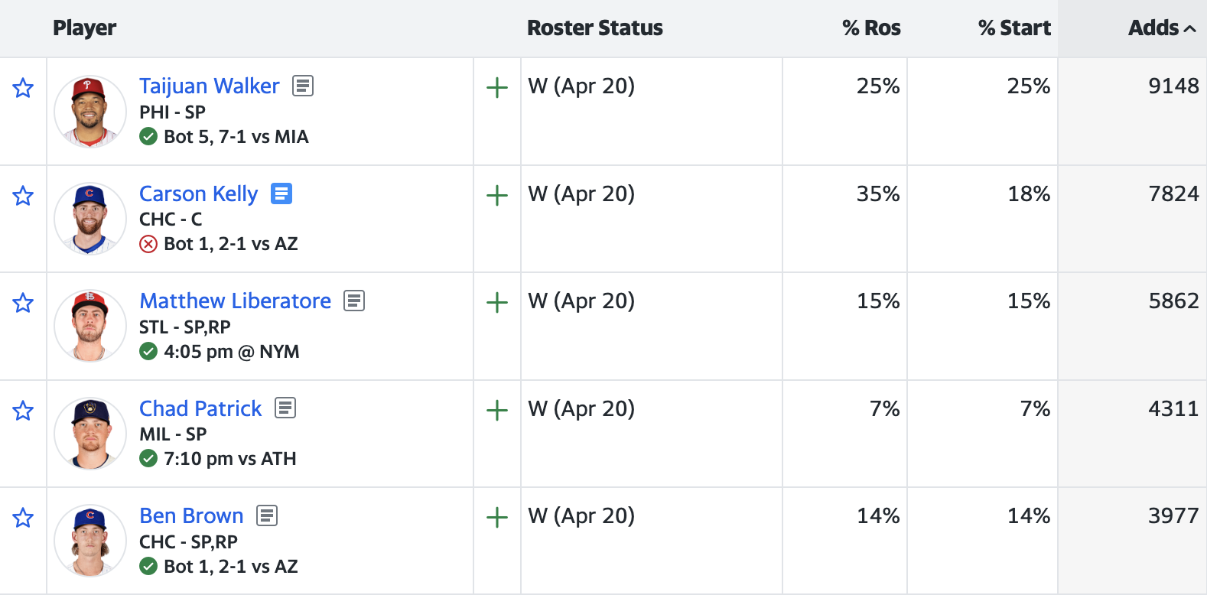This screenshot has height=595, width=1207.
Task: Open Taijuan Walker's player notes icon
Action: [303, 86]
